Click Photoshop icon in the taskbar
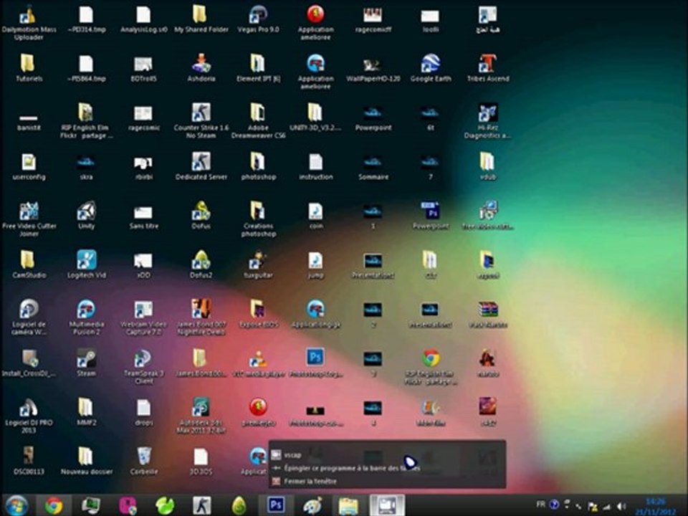 (x=275, y=505)
